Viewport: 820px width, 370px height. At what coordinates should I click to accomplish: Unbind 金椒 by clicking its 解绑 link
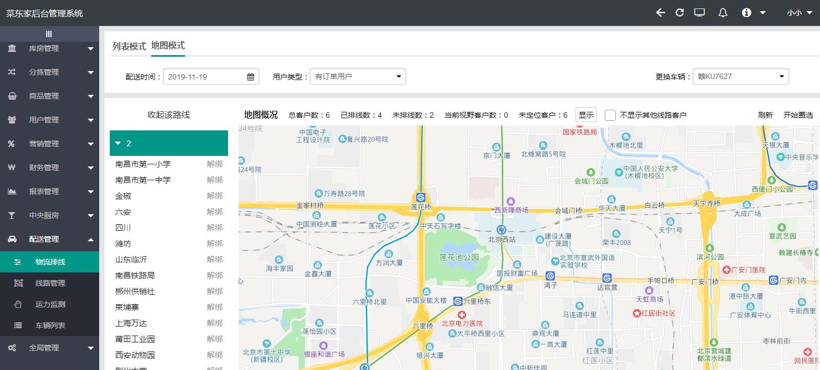[x=214, y=196]
